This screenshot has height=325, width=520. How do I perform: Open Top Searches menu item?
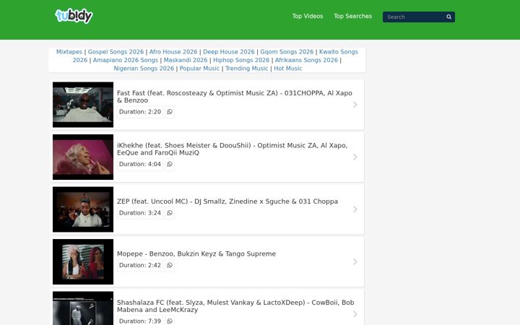click(x=353, y=16)
